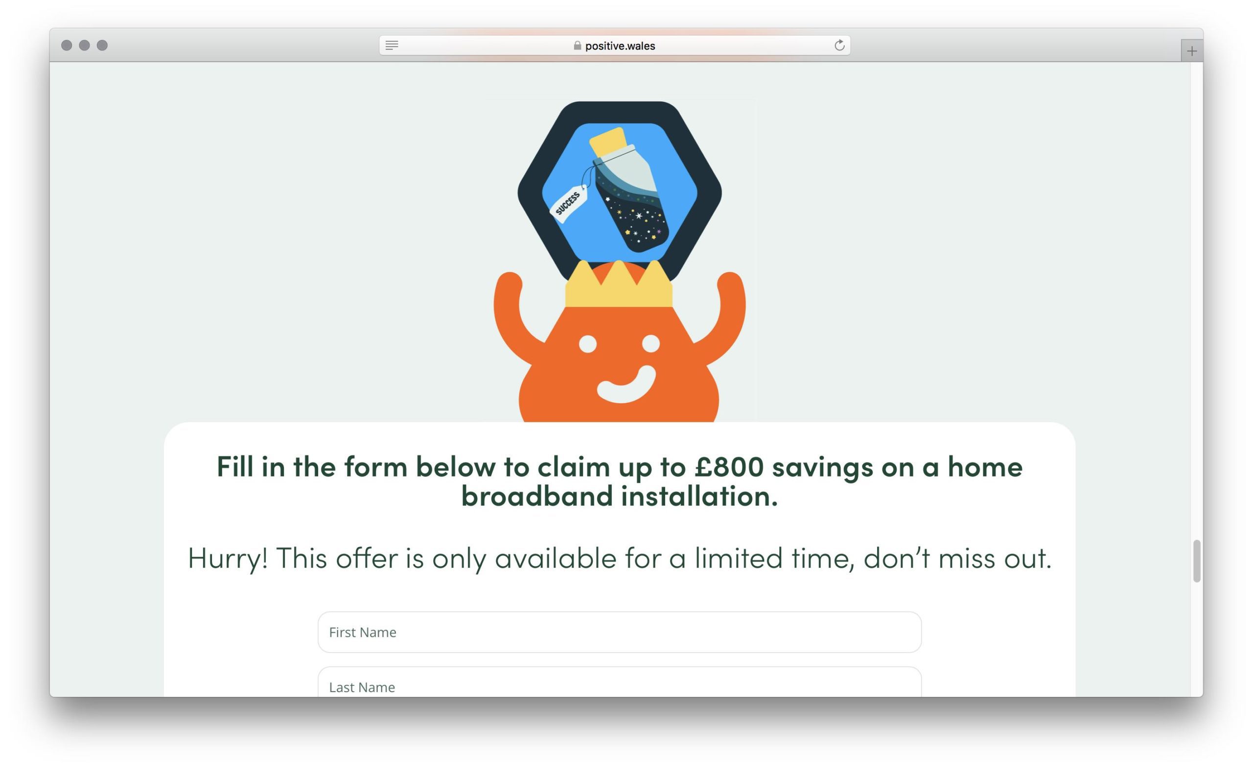Click the 'Hurry! This offer' subtitle text
This screenshot has width=1253, height=768.
pyautogui.click(x=619, y=558)
